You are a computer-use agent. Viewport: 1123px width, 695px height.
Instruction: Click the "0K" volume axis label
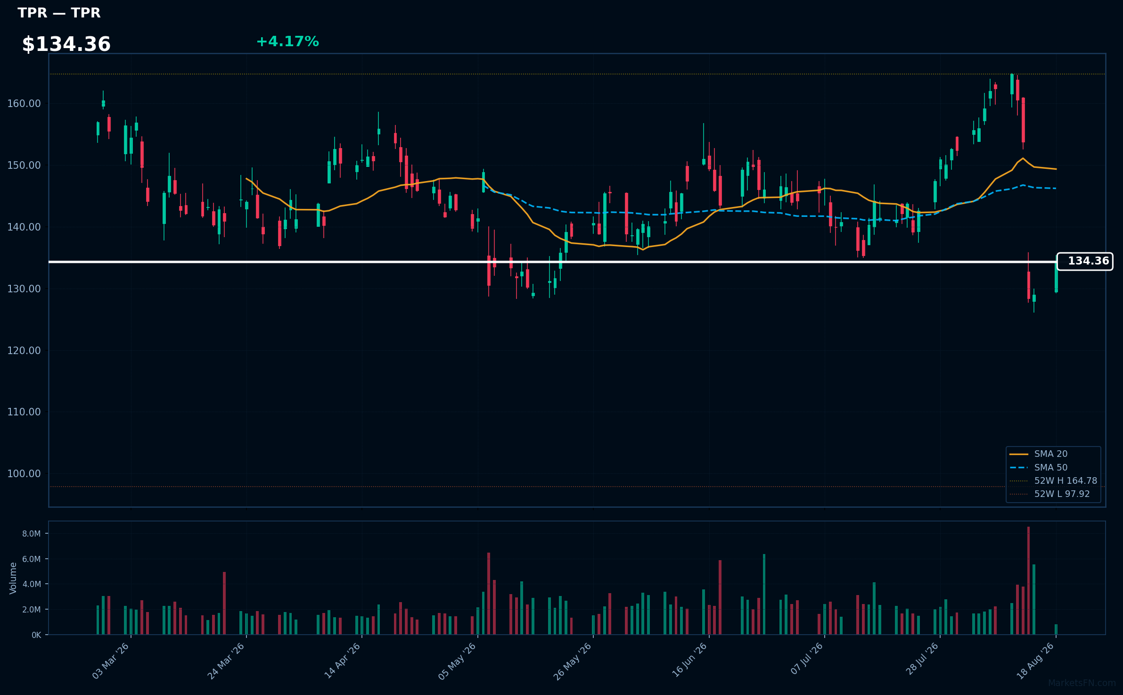click(36, 635)
